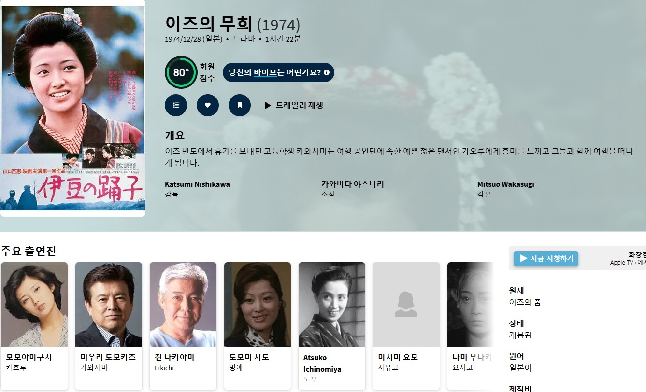Mark movie as favorite heart icon
Viewport: 646px width, 392px height.
tap(208, 105)
